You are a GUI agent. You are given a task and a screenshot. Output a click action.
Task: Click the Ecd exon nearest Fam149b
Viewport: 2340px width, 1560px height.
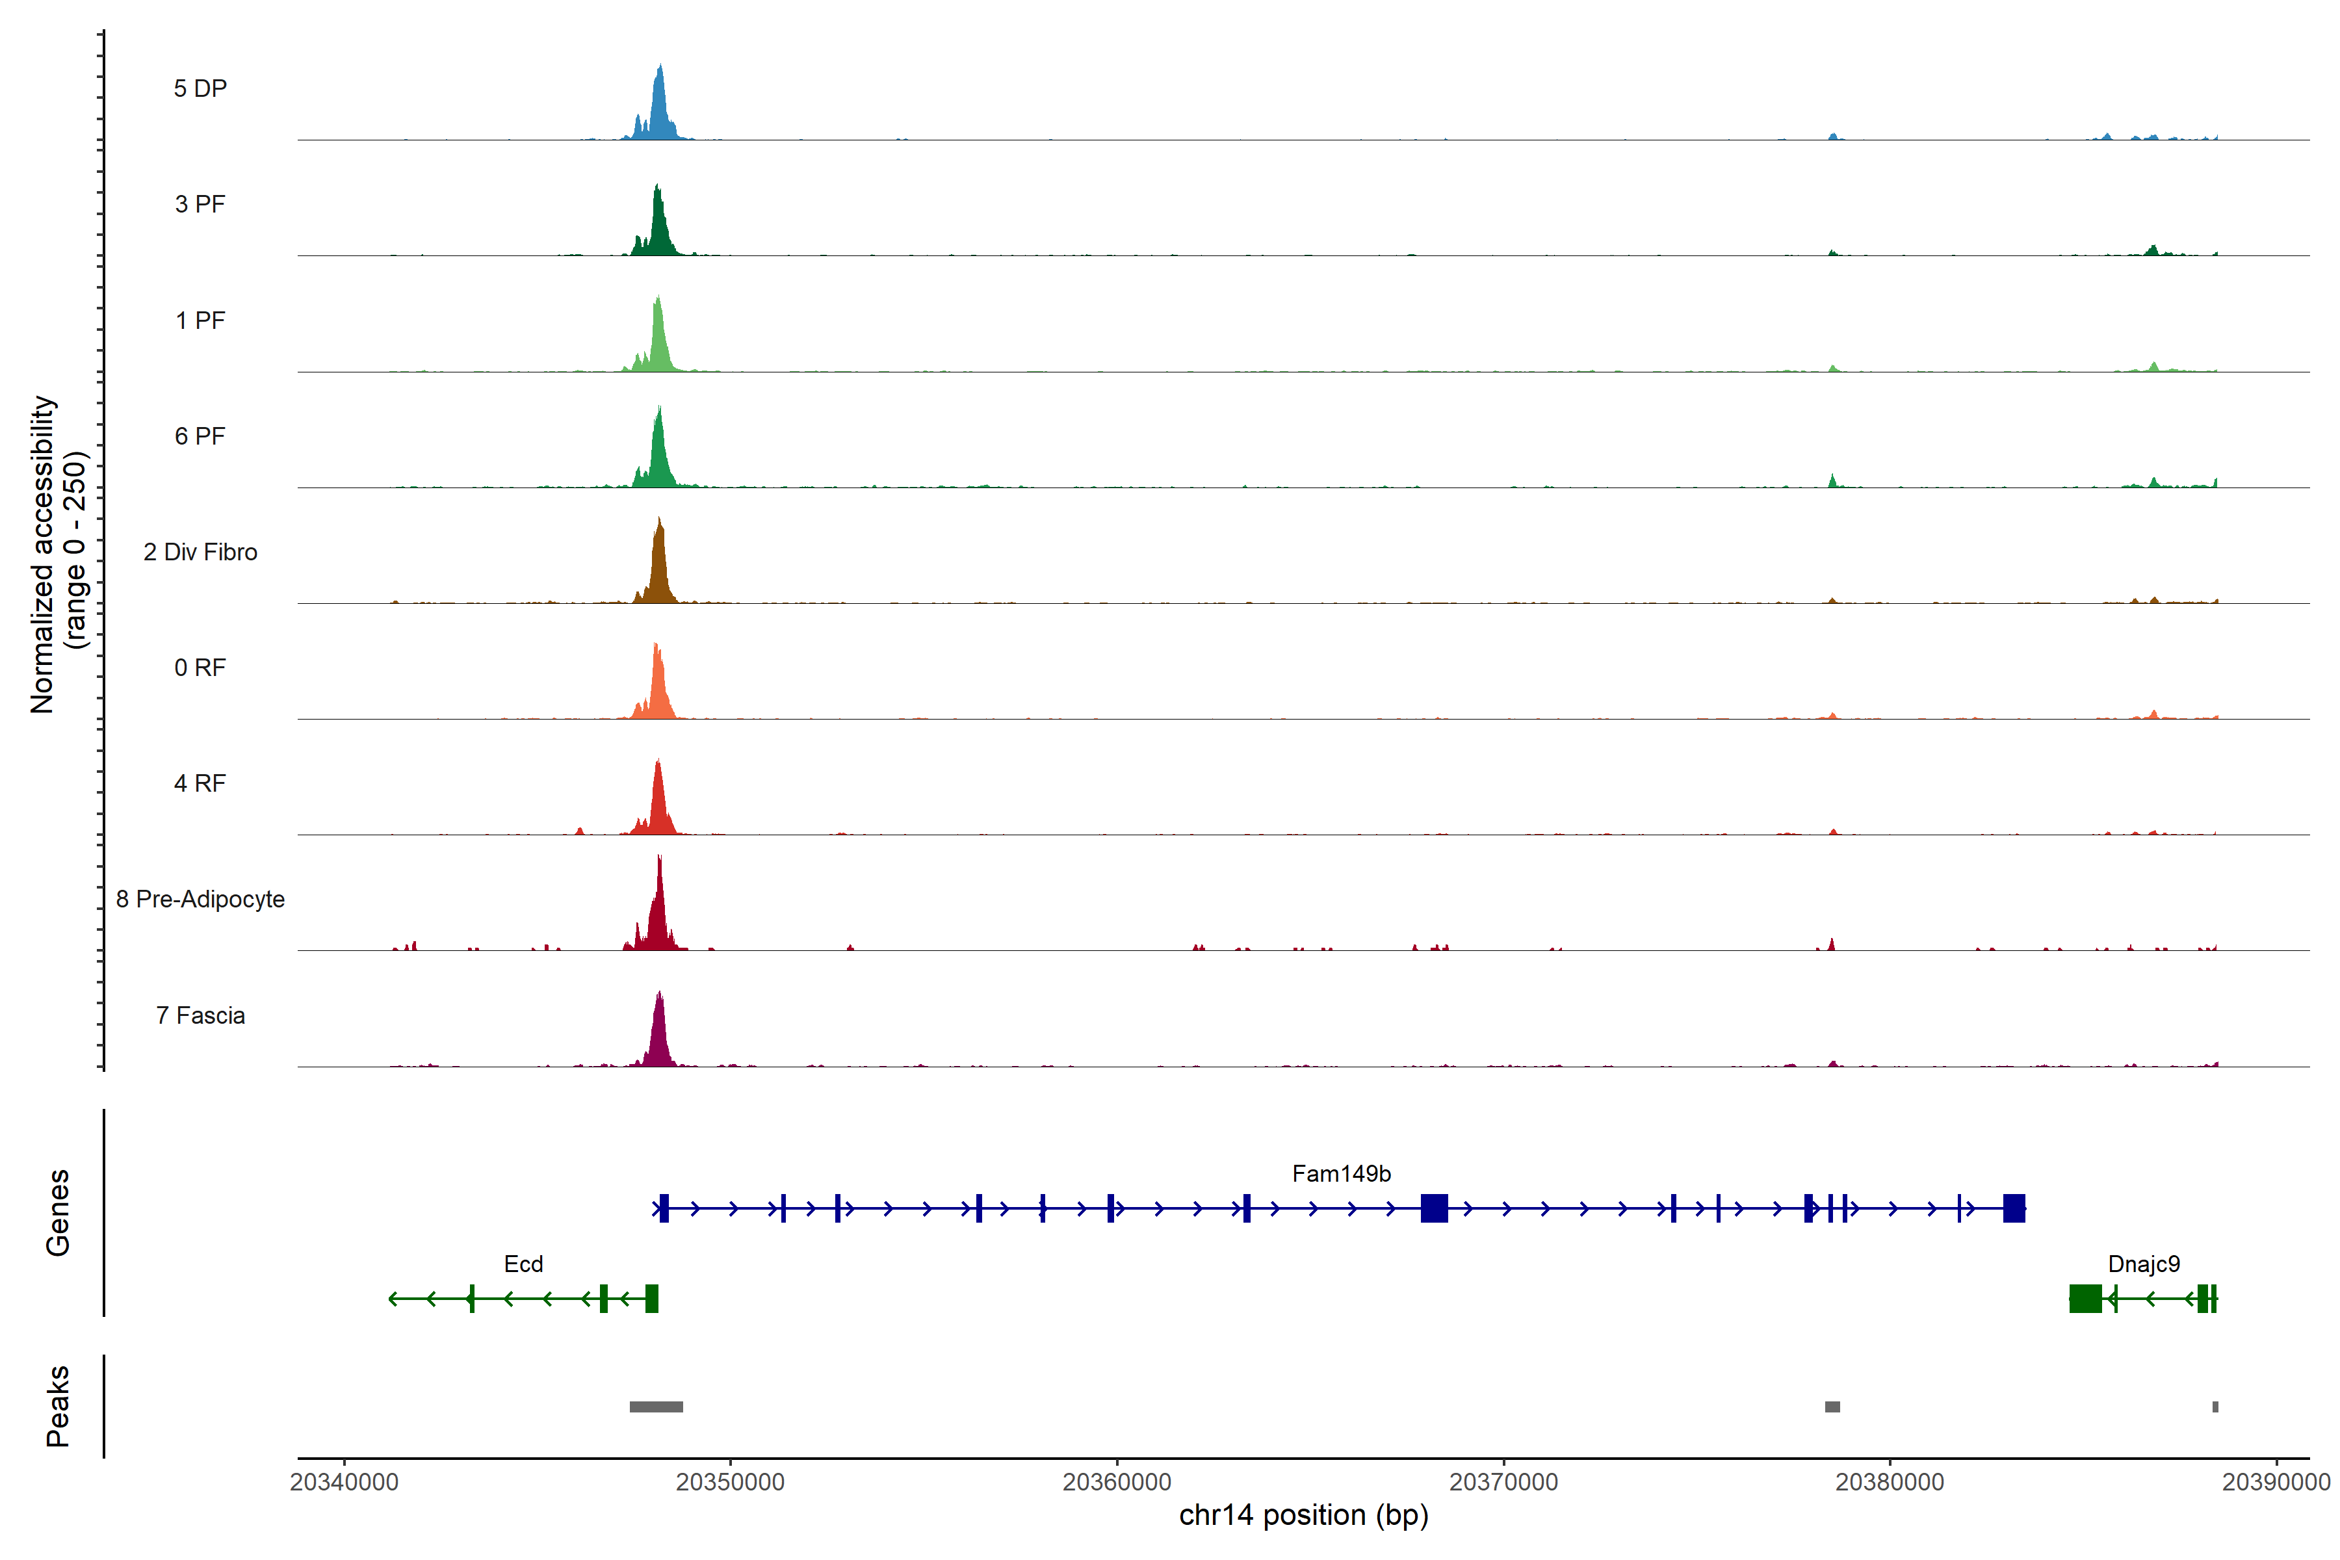point(652,1298)
